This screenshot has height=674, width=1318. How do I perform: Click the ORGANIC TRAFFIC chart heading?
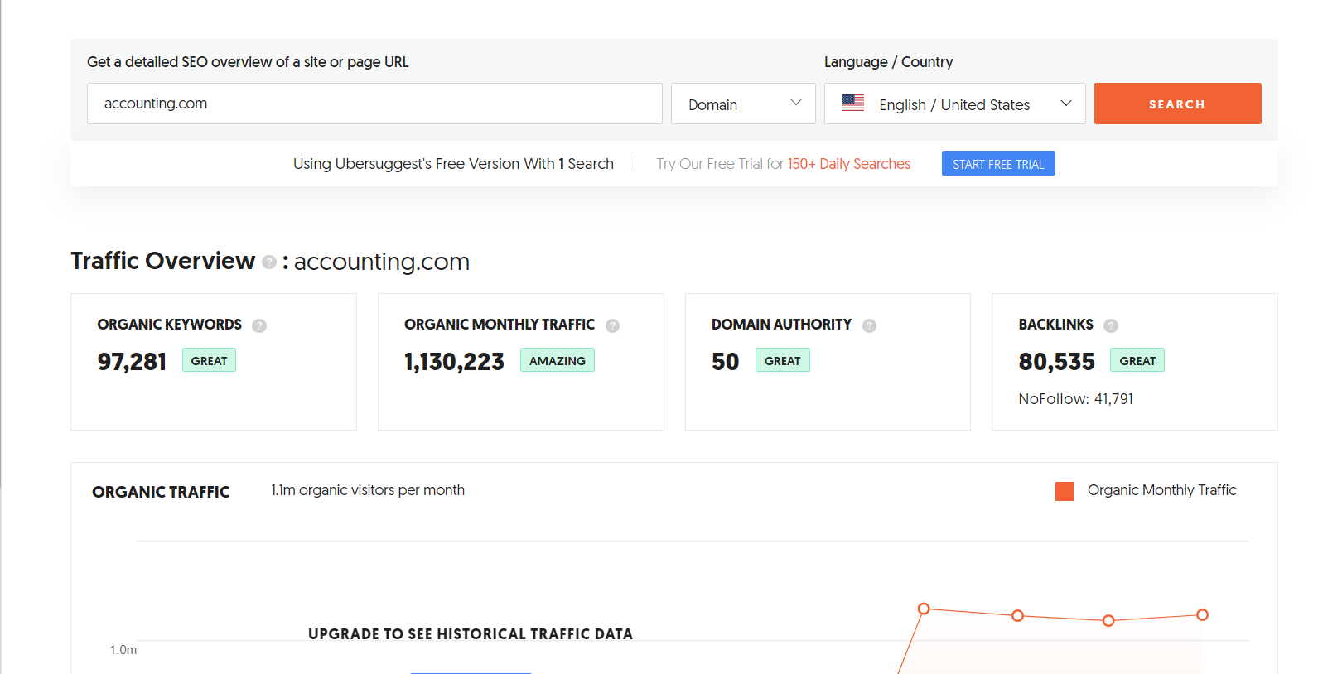coord(161,492)
